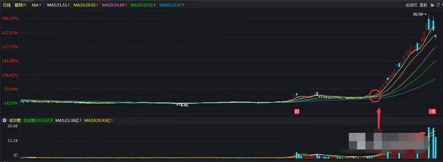The image size is (443, 162).
Task: Click the volume MA10:20.93亿 label
Action: [98, 120]
